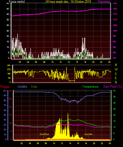Click blue humidity axis value 100
This screenshot has height=147, width=123.
4,91
